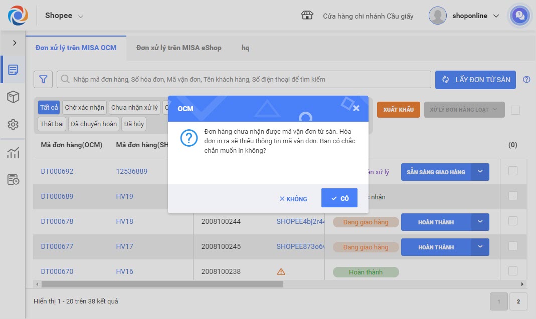
Task: Select the Đã hủy status filter
Action: (x=134, y=124)
